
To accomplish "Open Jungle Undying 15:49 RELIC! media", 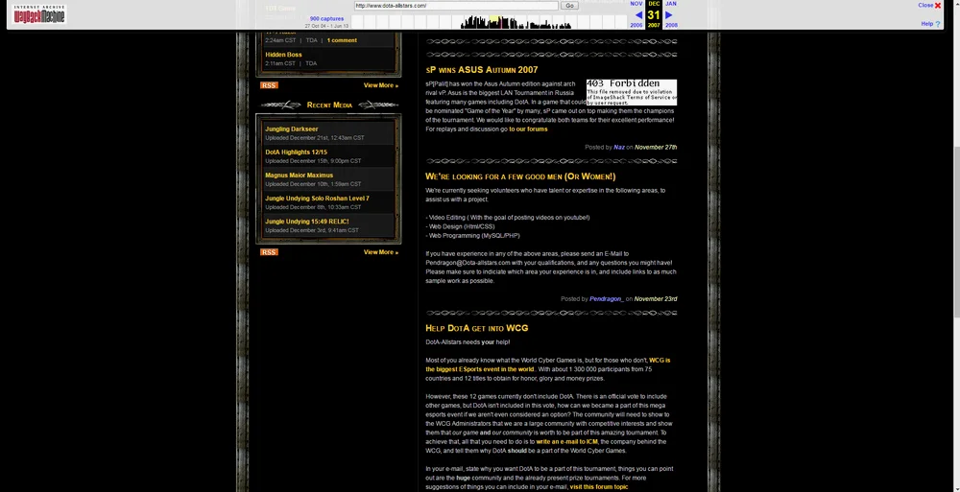I will point(307,221).
